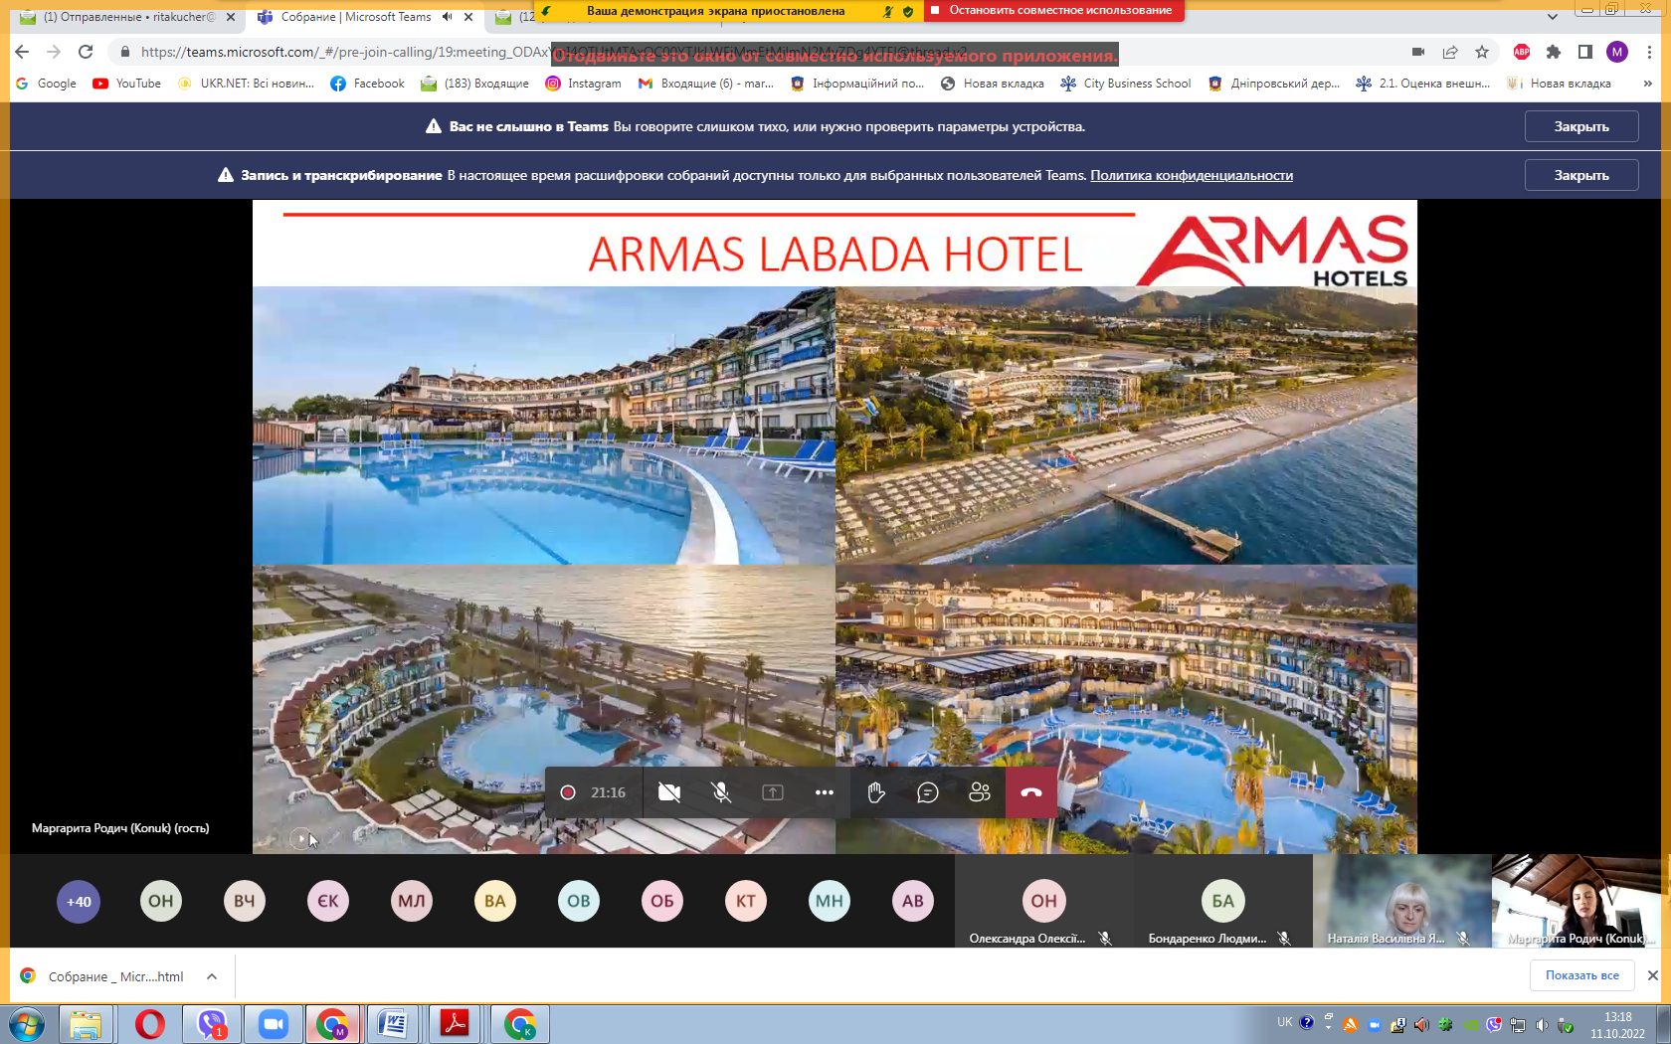Open the Windows Start menu

click(x=27, y=1024)
